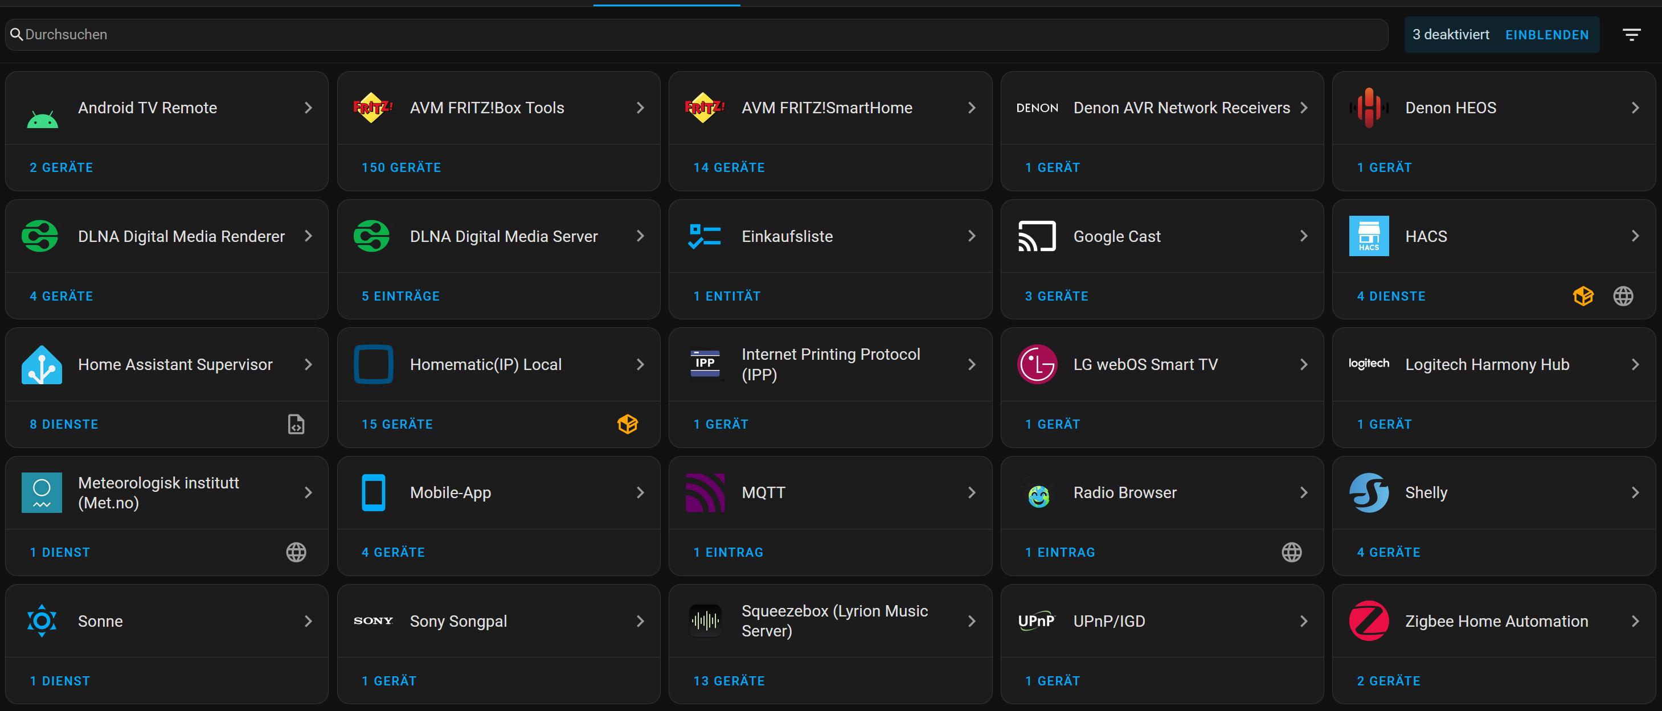The width and height of the screenshot is (1662, 711).
Task: Click the custom integration box icon on HACS
Action: pos(1583,296)
